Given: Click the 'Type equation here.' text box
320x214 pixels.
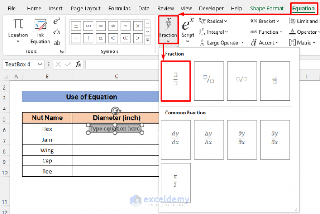Looking at the screenshot, I should pyautogui.click(x=115, y=129).
